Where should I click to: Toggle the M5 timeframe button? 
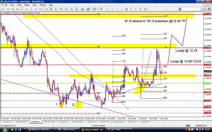pos(8,9)
